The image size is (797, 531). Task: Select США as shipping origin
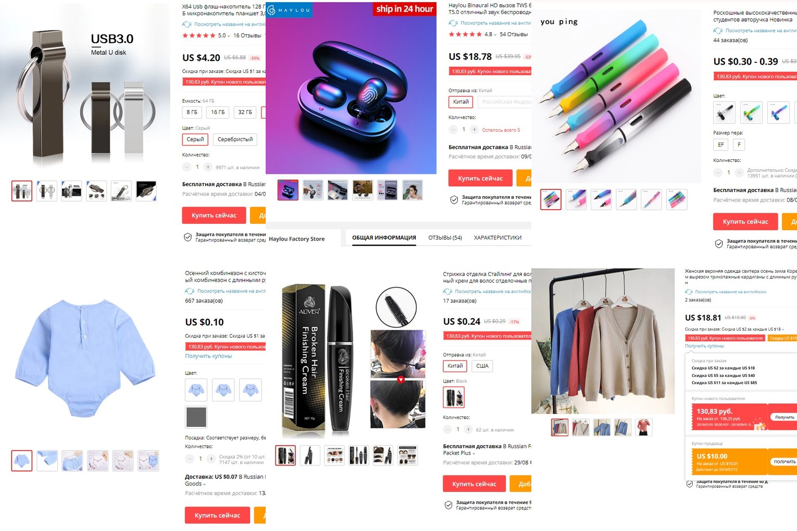(482, 366)
